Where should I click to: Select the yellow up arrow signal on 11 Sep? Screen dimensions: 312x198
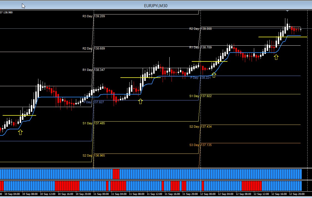click(140, 101)
